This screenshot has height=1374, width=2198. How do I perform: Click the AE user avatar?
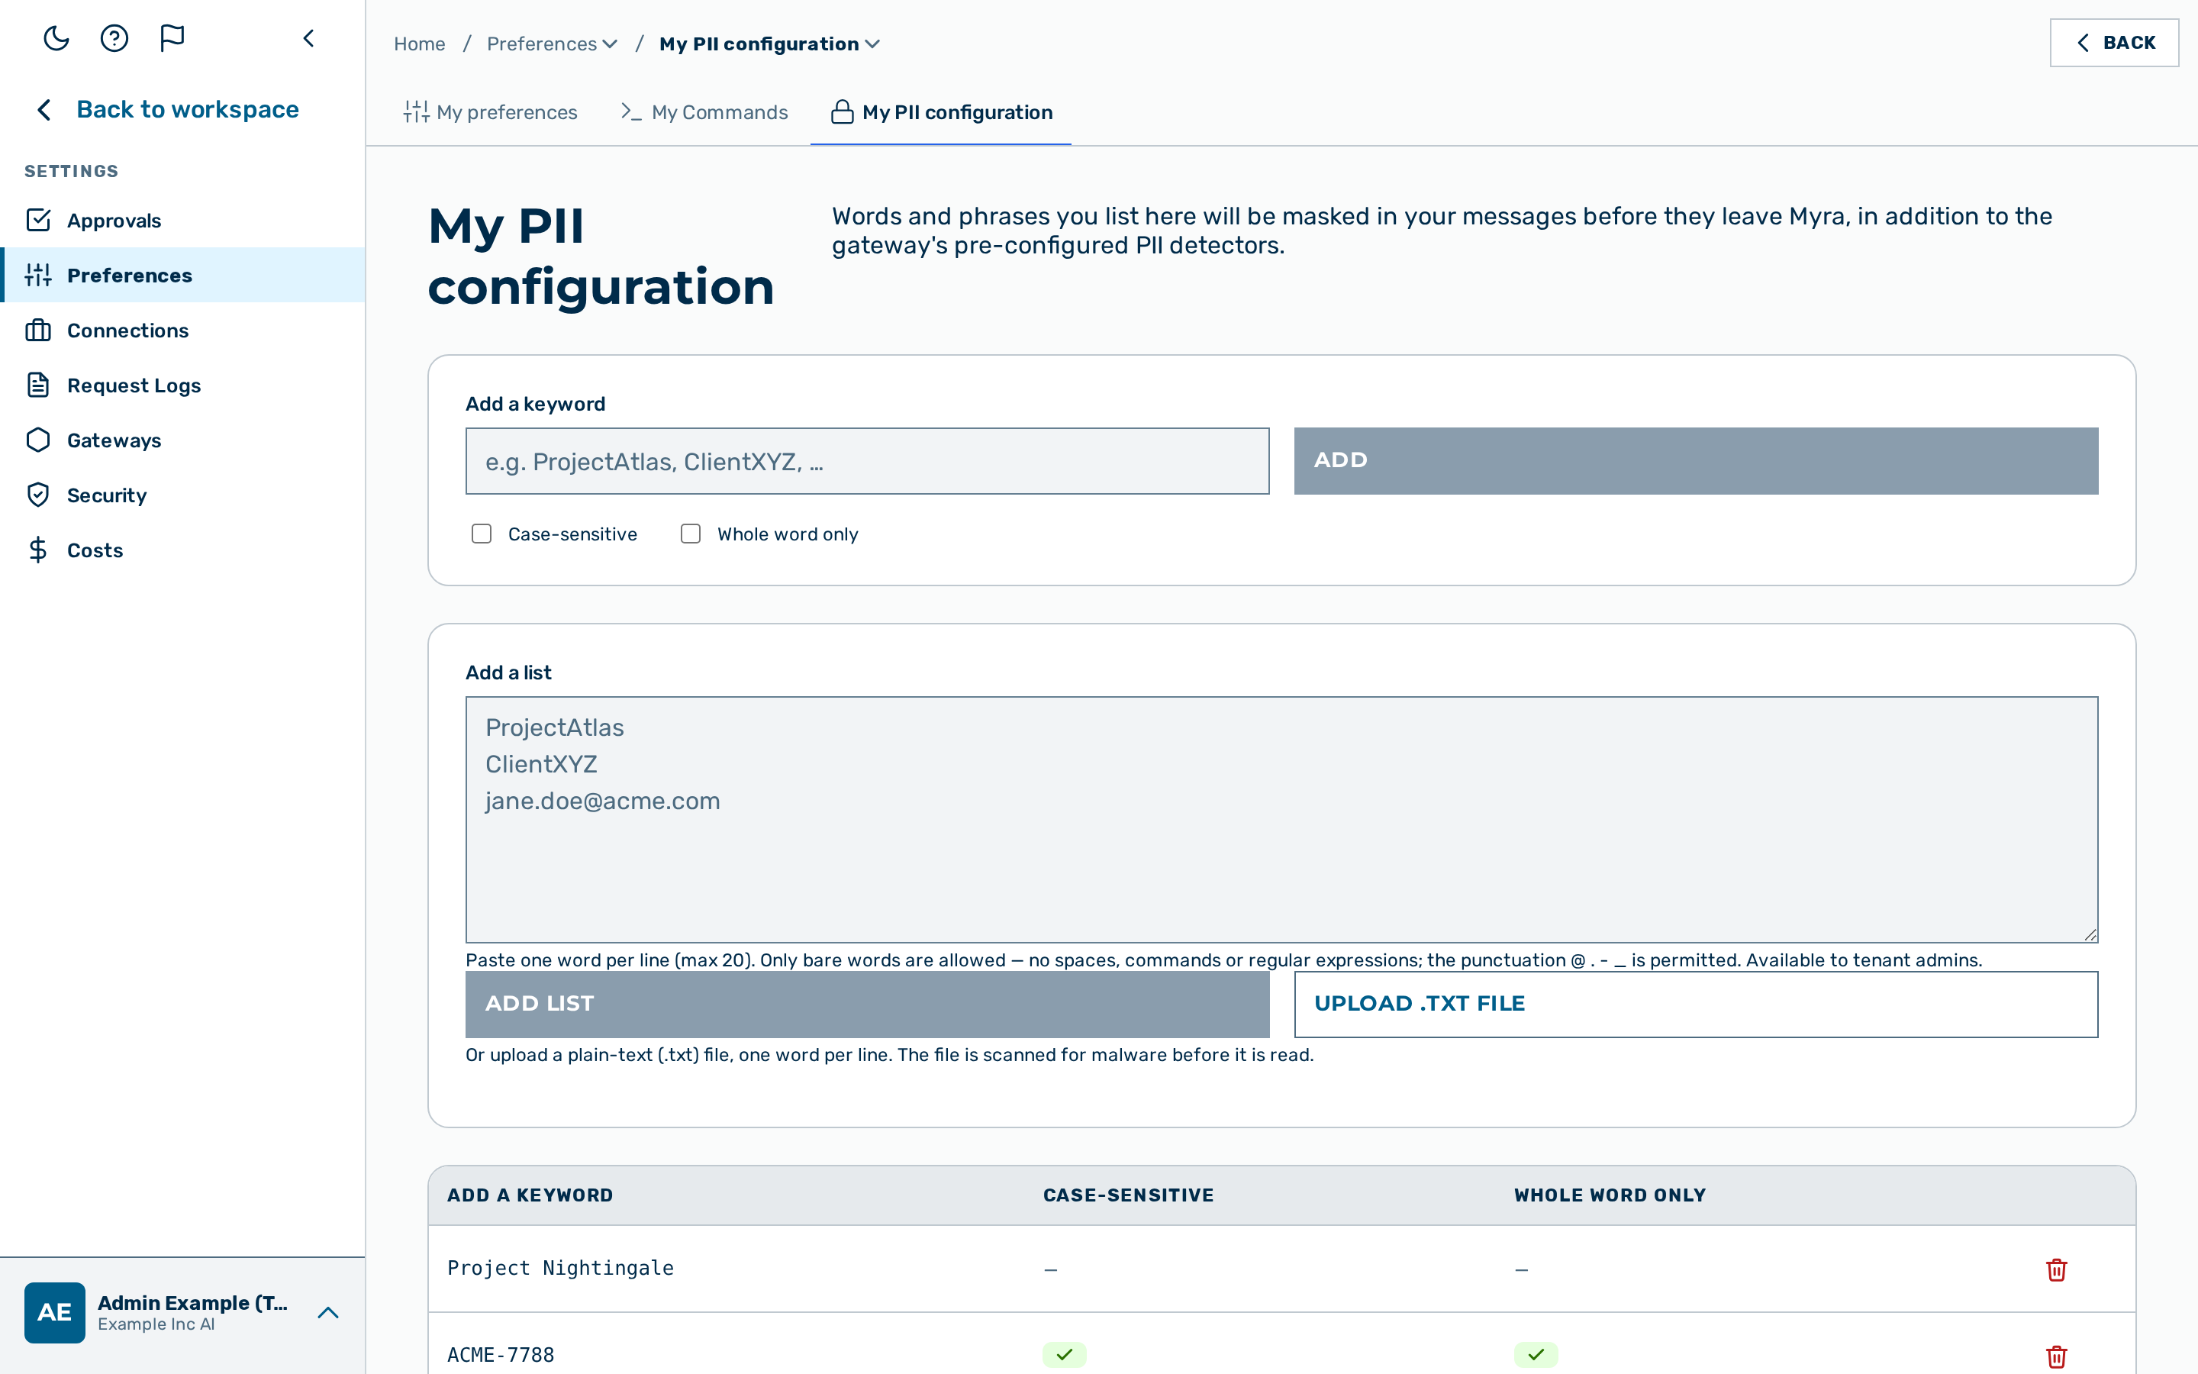[54, 1312]
